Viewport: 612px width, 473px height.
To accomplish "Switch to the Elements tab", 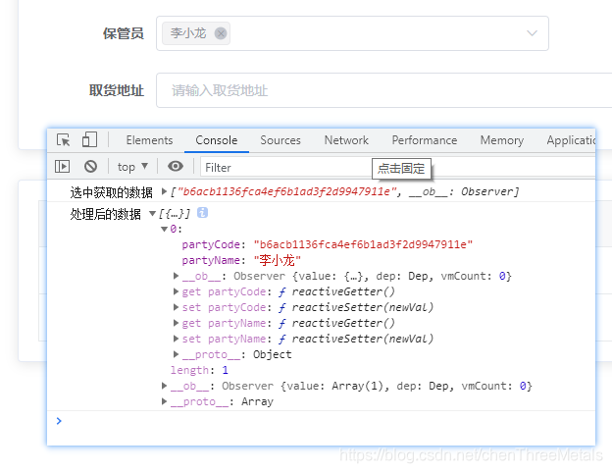I will [x=149, y=140].
